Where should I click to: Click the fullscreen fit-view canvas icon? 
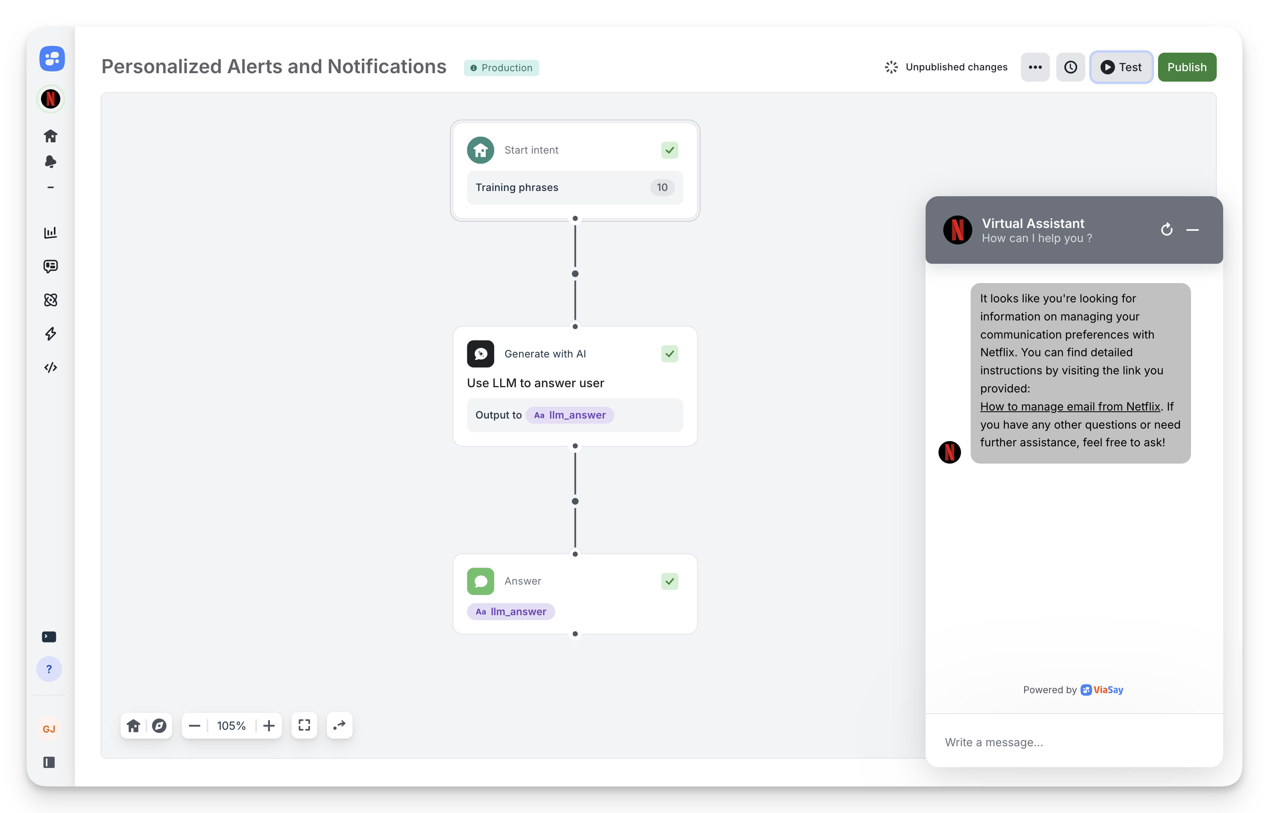pyautogui.click(x=304, y=725)
